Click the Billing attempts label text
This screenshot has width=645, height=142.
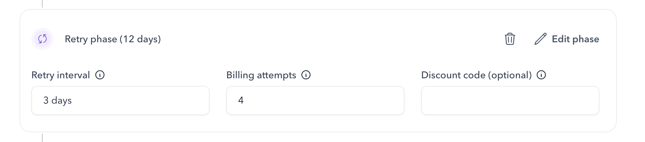click(x=261, y=75)
